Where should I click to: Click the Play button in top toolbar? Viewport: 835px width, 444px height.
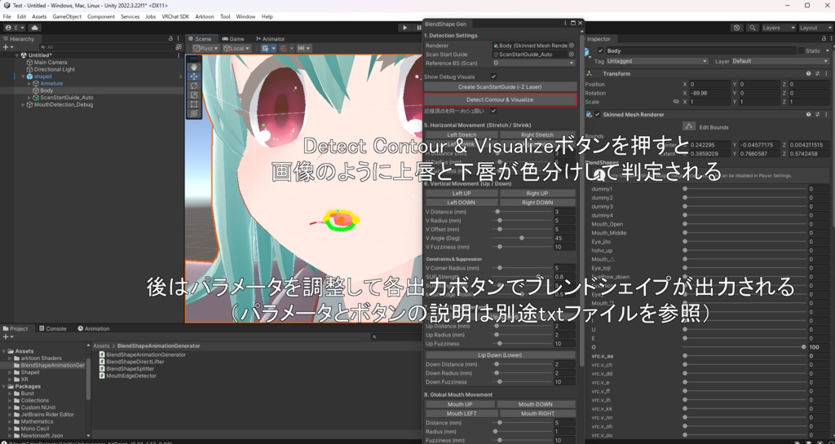[404, 28]
